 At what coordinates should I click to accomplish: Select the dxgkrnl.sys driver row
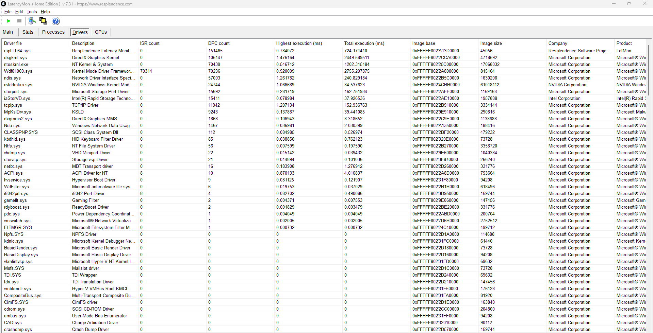(324, 57)
